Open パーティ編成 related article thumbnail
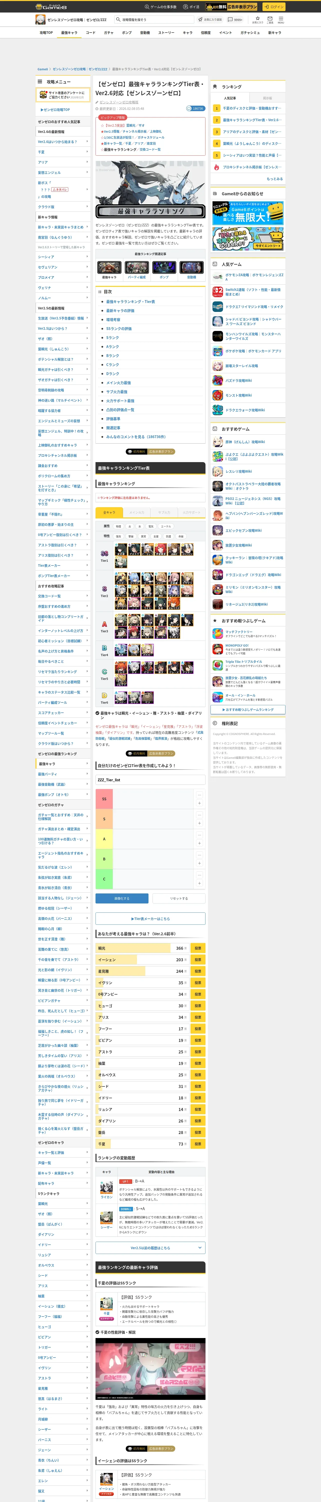 tap(137, 268)
